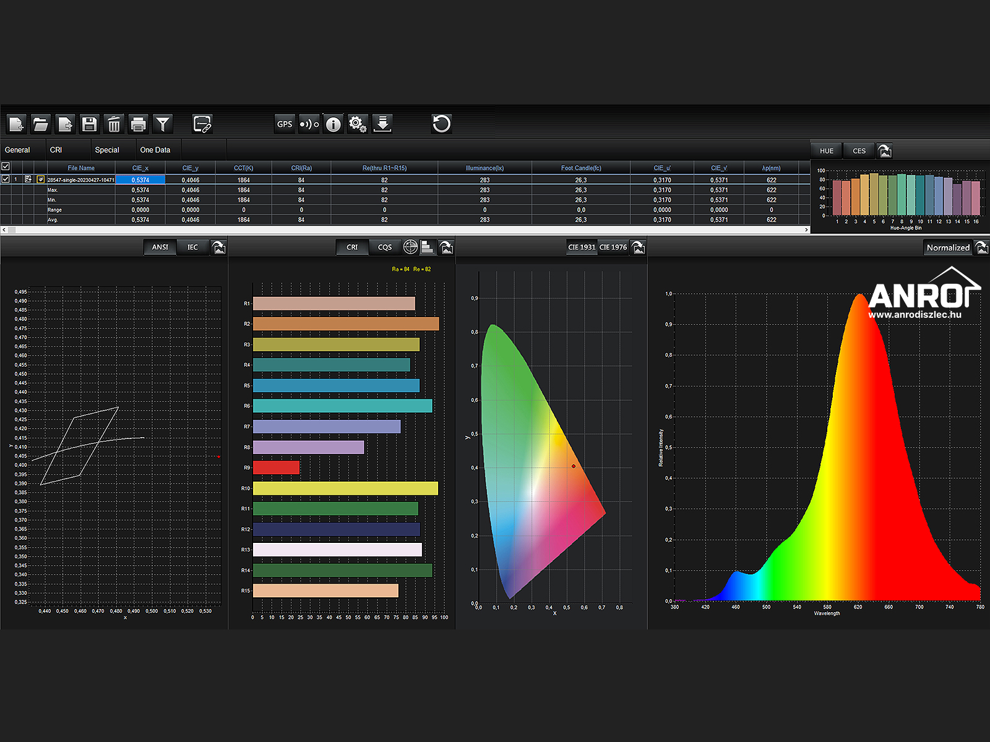Click the yellow framed icon in row 1
This screenshot has height=742, width=990.
[x=41, y=179]
